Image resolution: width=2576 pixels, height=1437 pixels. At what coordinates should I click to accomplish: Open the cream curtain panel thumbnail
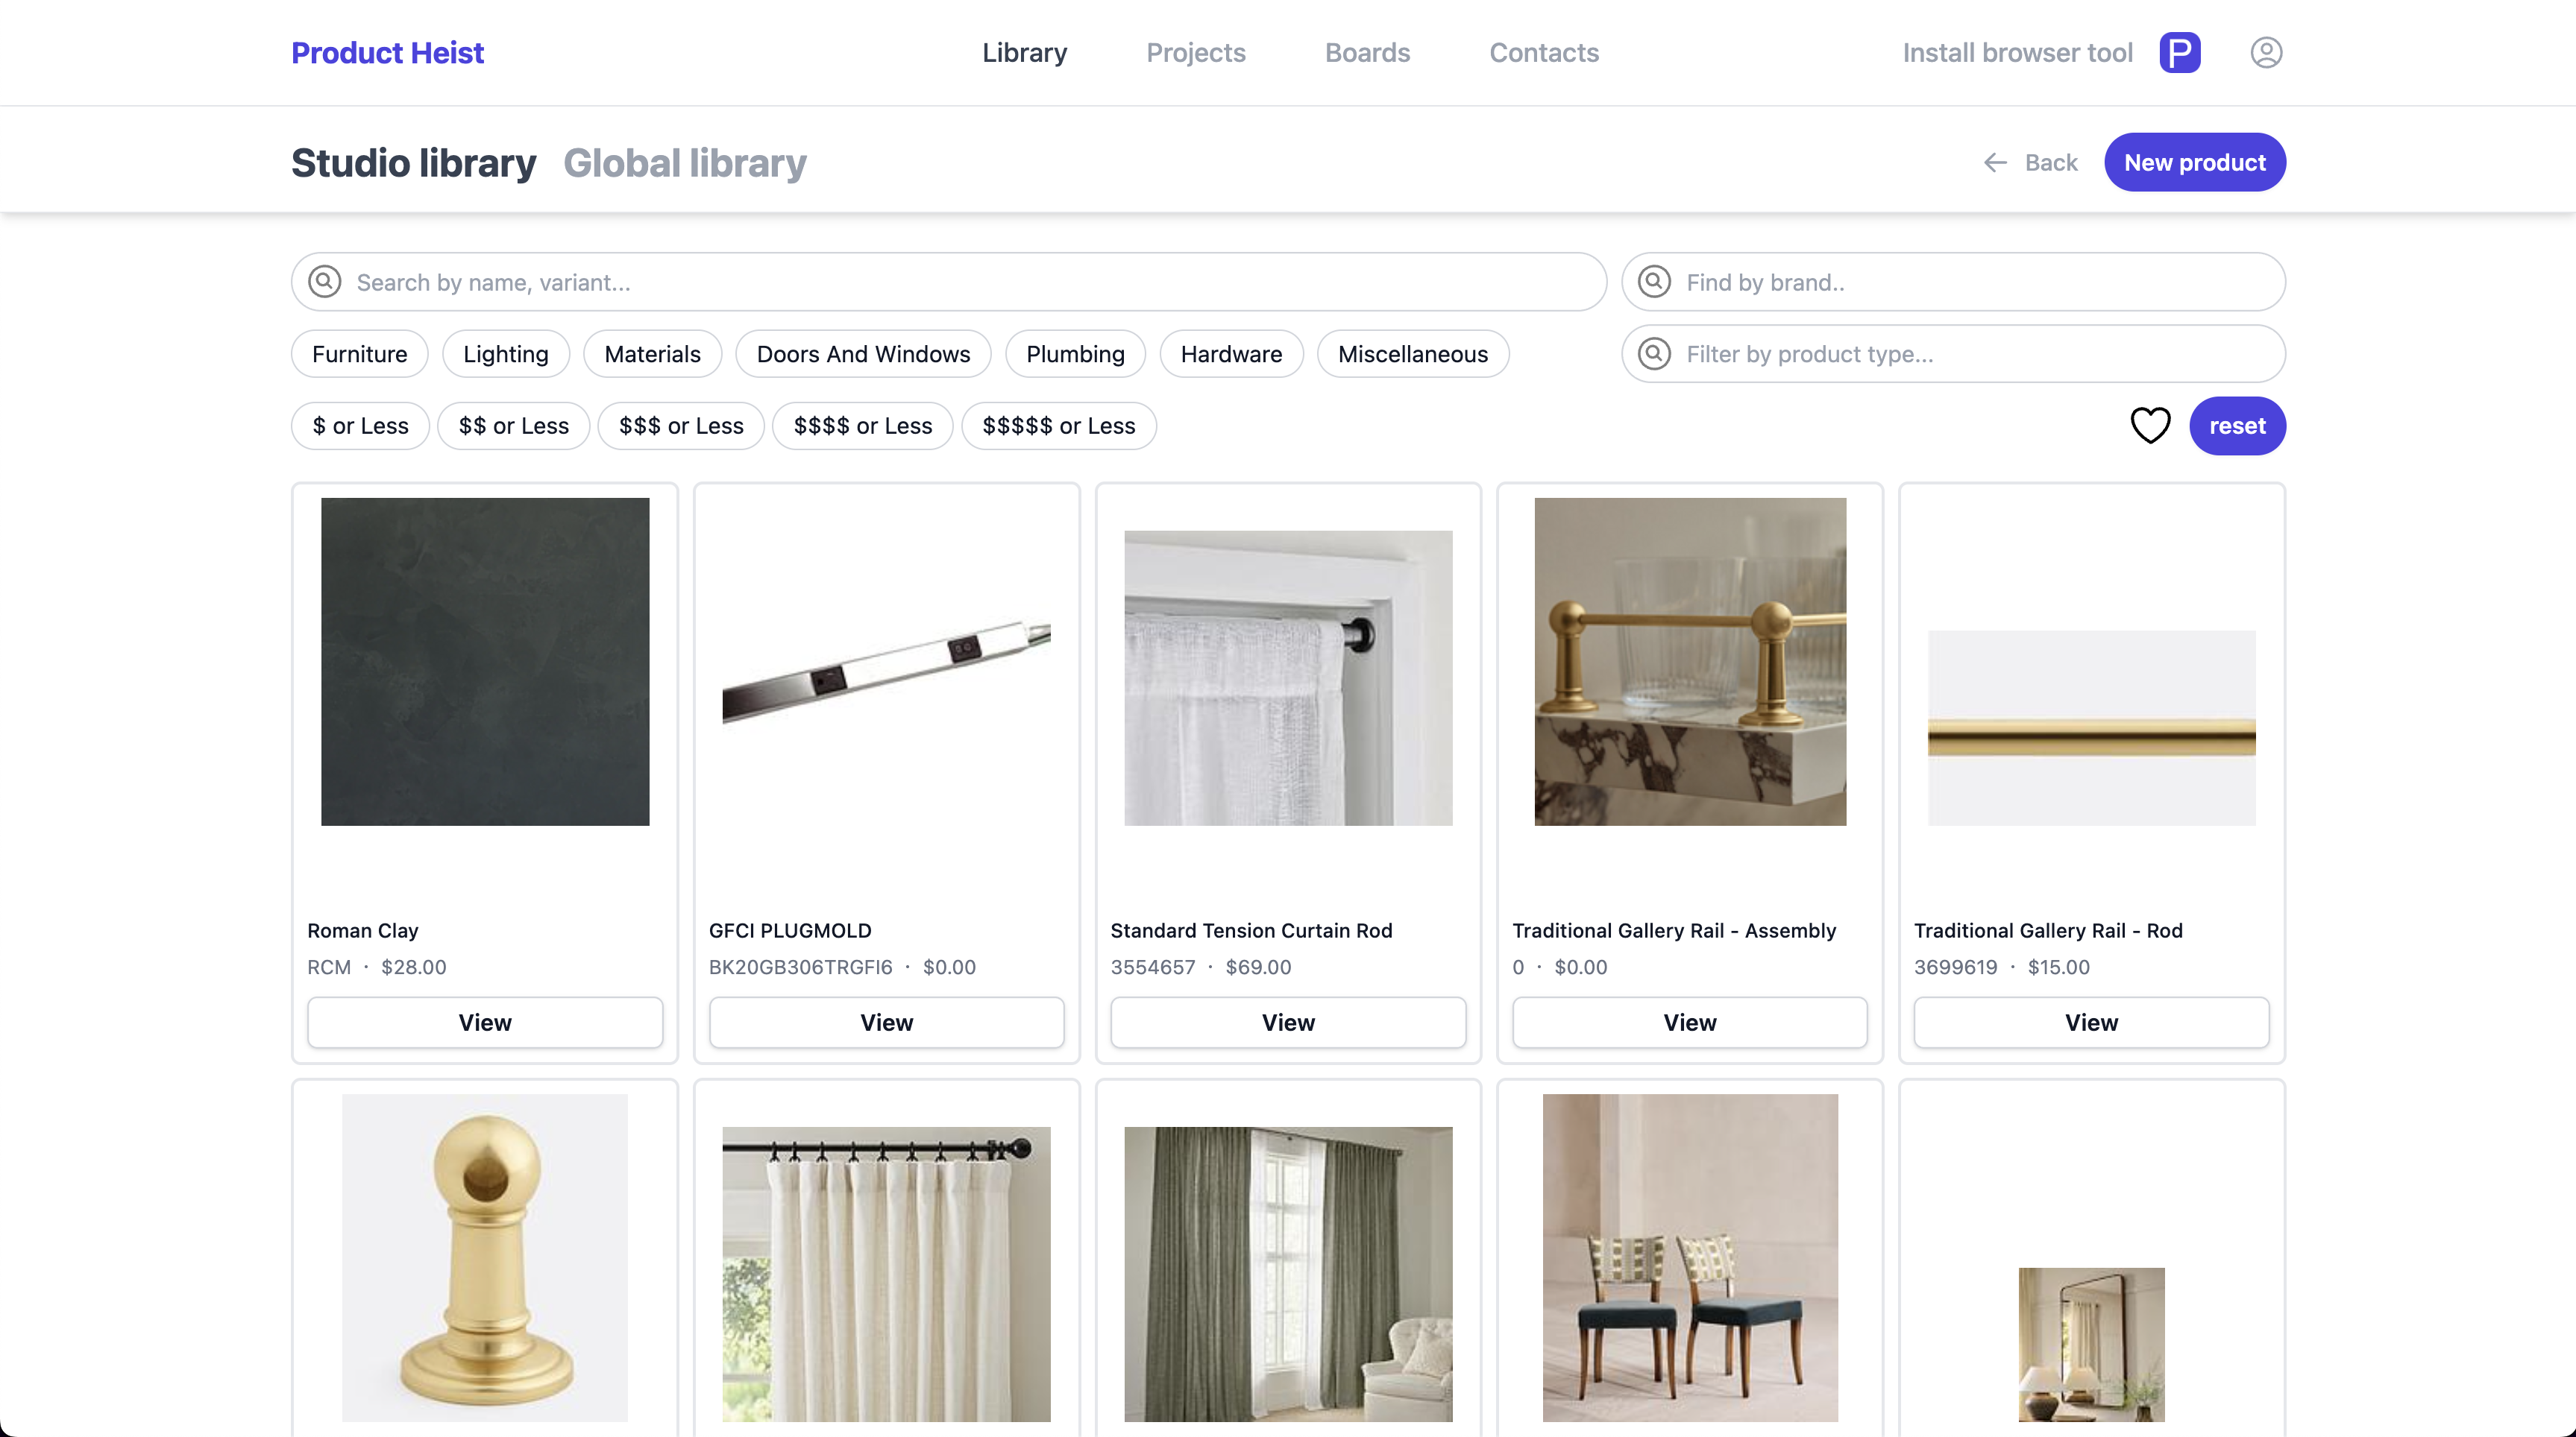[886, 1274]
